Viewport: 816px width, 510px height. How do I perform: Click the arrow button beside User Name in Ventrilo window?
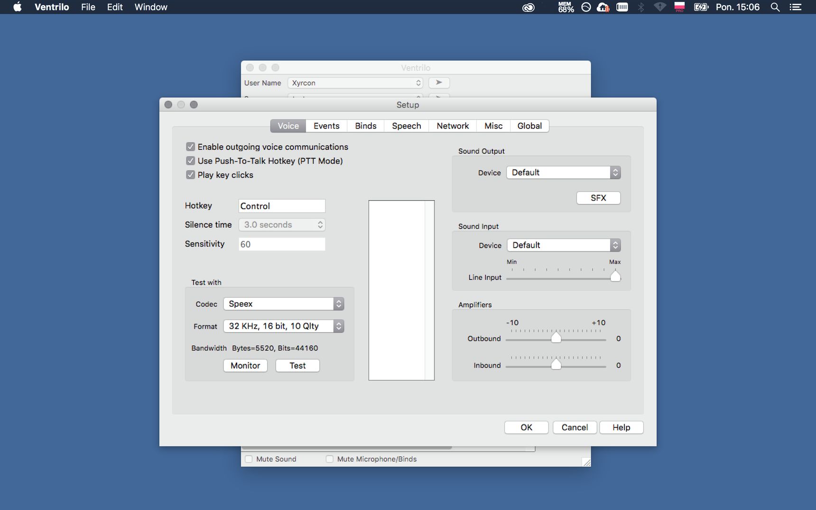click(x=439, y=83)
